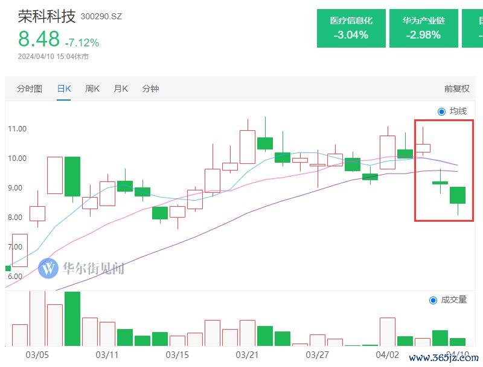Click the partially visible third sector card
The height and width of the screenshot is (367, 483).
pyautogui.click(x=473, y=28)
